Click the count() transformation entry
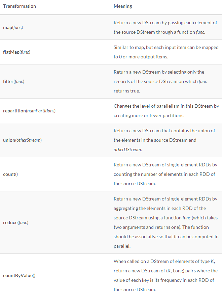 (10, 174)
